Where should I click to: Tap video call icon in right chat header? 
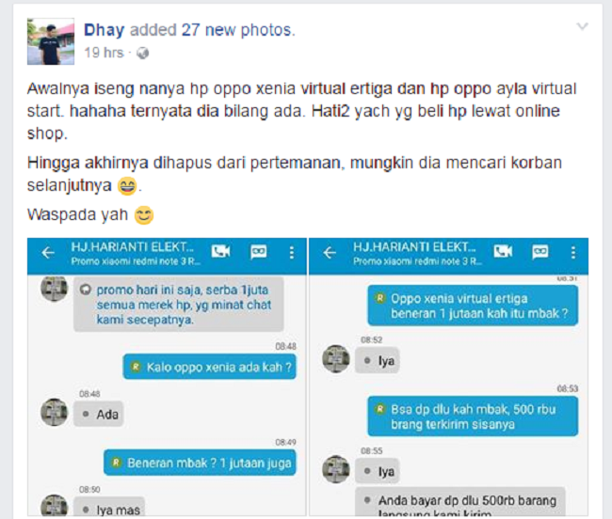pyautogui.click(x=503, y=252)
